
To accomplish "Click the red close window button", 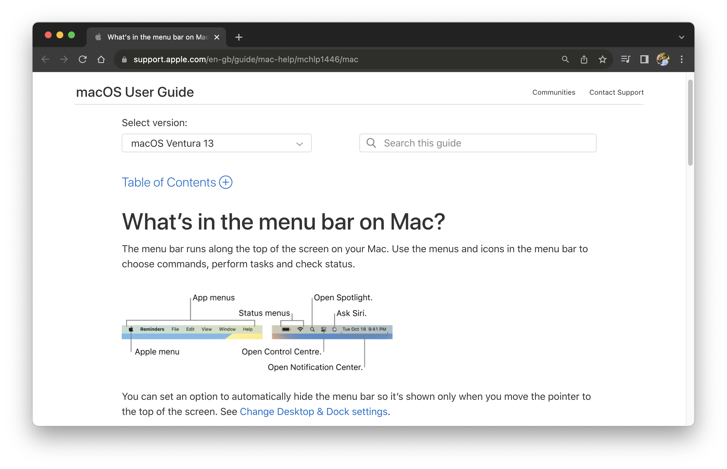I will pos(48,35).
